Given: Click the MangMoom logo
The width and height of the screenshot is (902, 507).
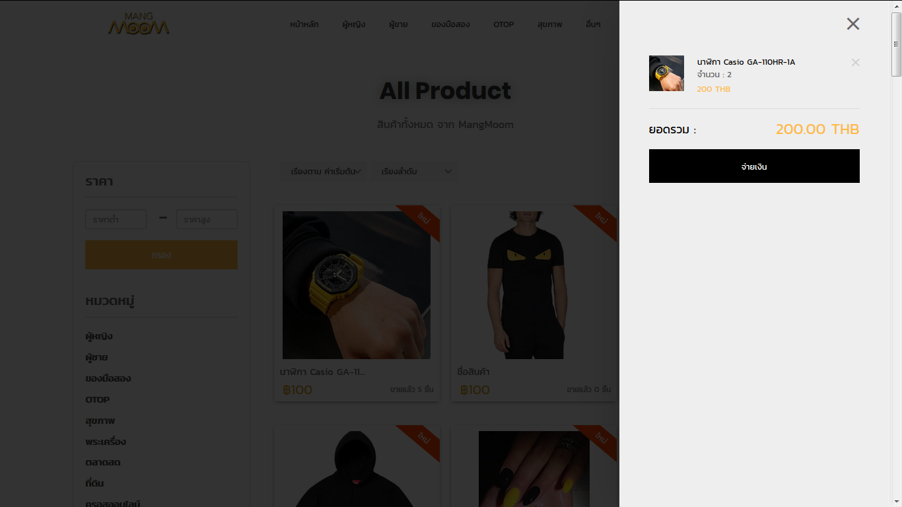Looking at the screenshot, I should (x=139, y=24).
